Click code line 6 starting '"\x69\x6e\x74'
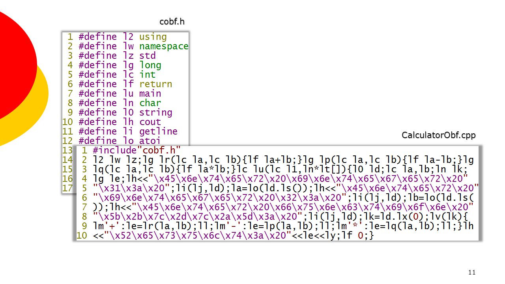This screenshot has height=284, width=505. click(283, 198)
